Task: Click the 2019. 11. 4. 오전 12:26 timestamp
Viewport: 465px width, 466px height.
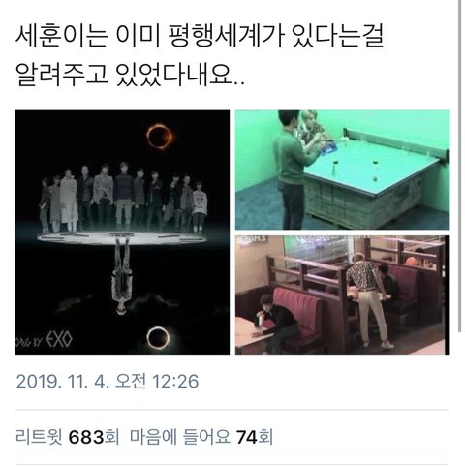Action: 108,381
